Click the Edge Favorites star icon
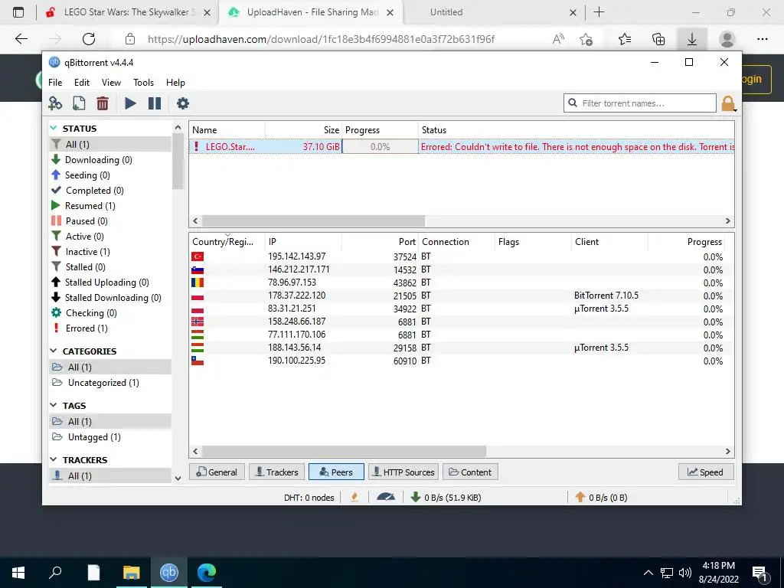 click(x=625, y=39)
